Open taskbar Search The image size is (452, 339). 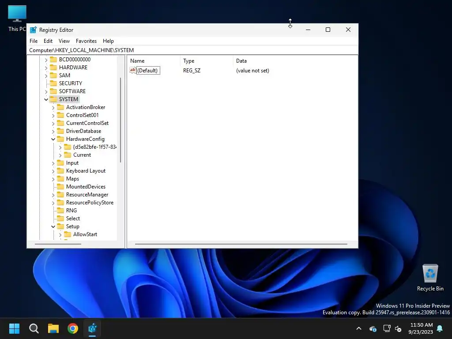[34, 328]
